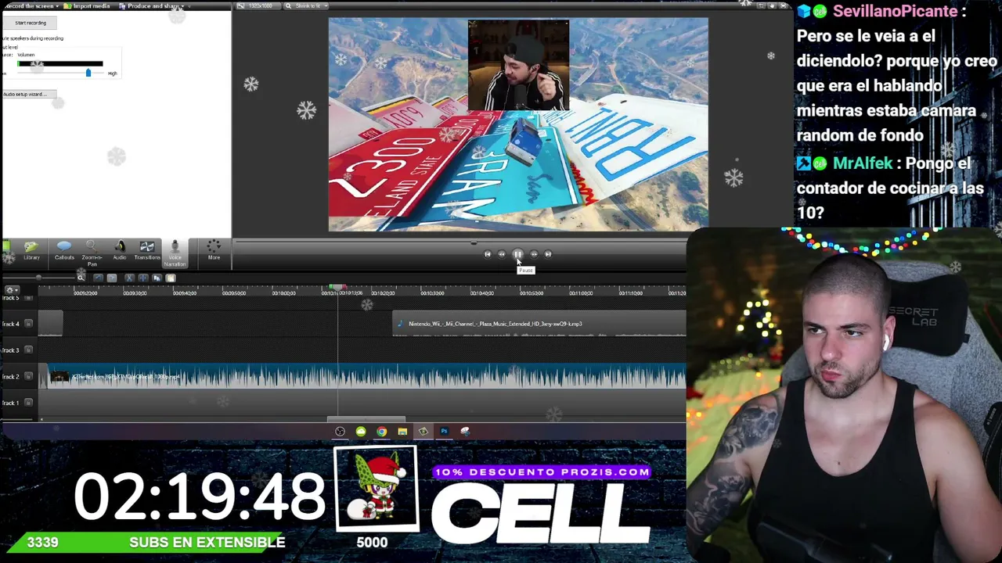Click the Cut scissors icon
Screen dimensions: 1002x563
[x=129, y=278]
